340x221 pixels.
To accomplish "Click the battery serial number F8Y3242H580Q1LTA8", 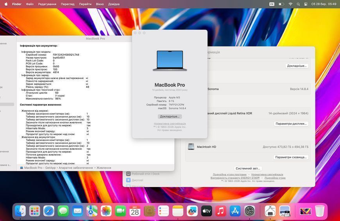I will [x=66, y=55].
